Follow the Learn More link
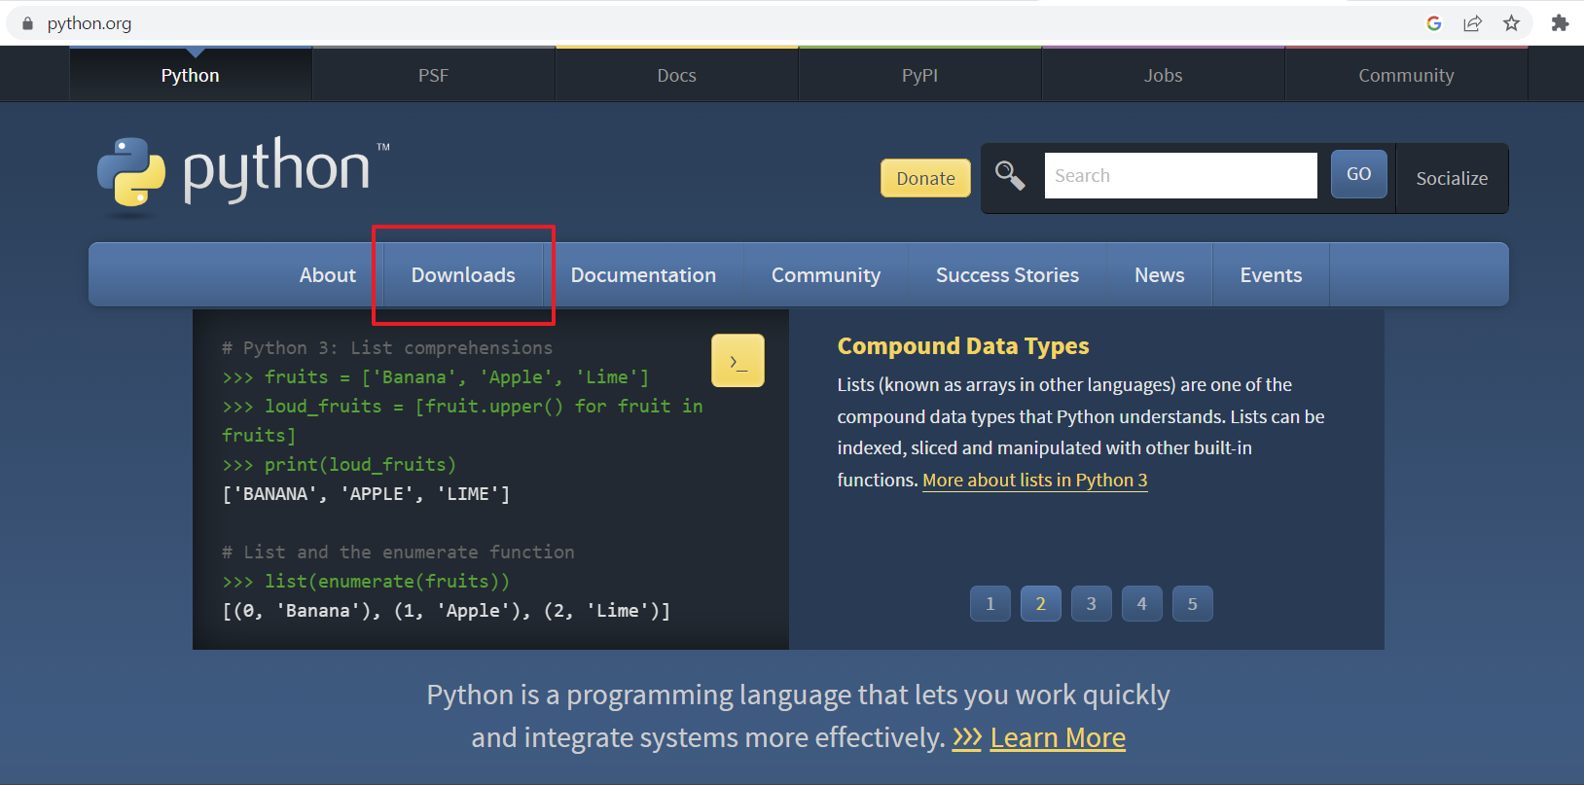 click(x=1058, y=737)
